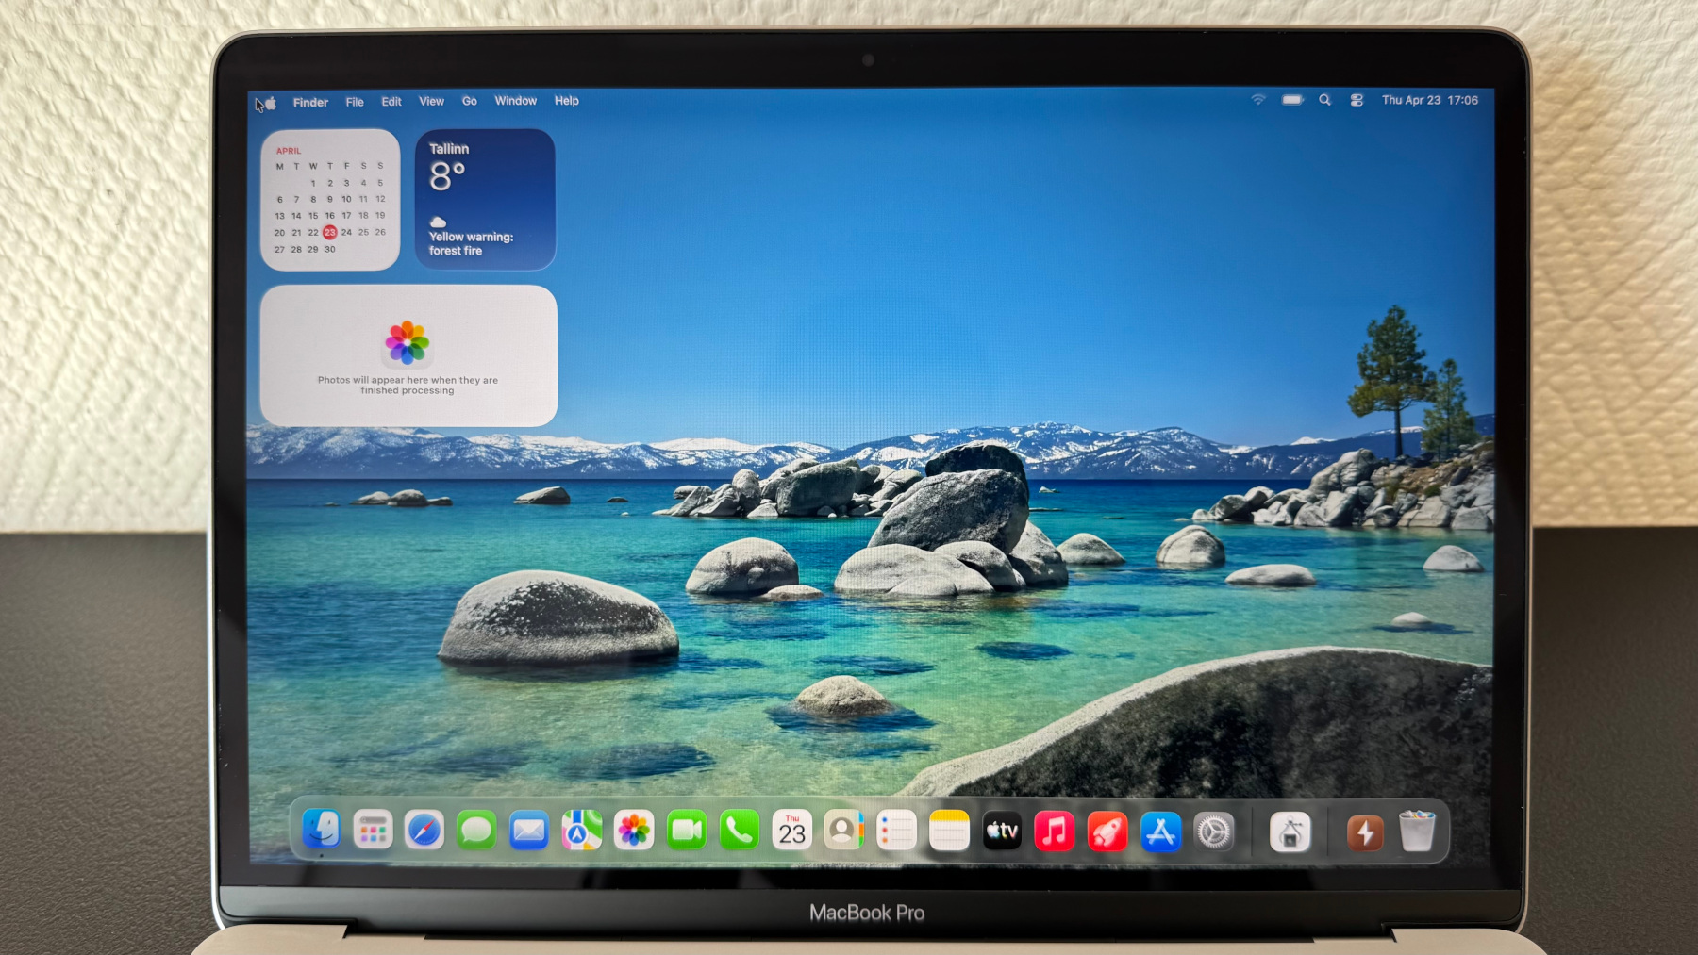Click the menu bar date and time
The width and height of the screenshot is (1698, 955).
1429,100
